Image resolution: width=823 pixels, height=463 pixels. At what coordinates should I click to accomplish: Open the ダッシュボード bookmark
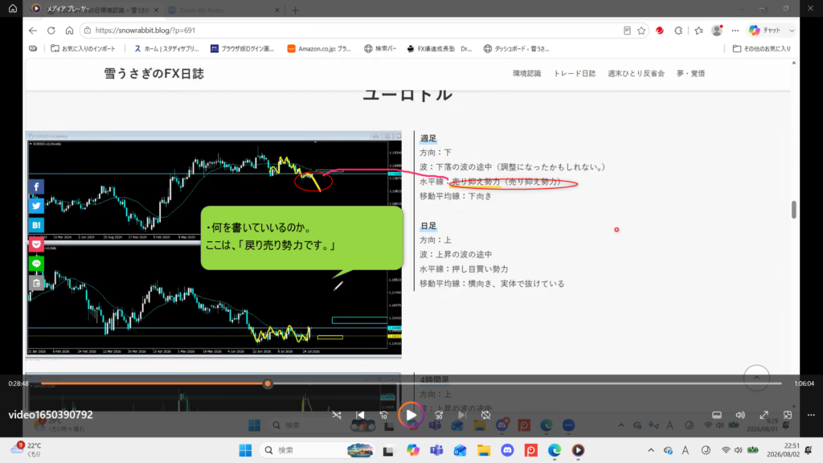pyautogui.click(x=517, y=48)
